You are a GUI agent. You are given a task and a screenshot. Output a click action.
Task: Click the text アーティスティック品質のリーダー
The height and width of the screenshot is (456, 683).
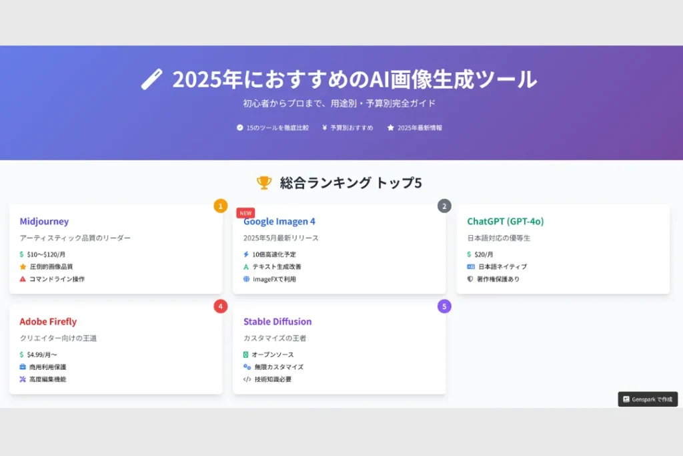[x=75, y=238]
